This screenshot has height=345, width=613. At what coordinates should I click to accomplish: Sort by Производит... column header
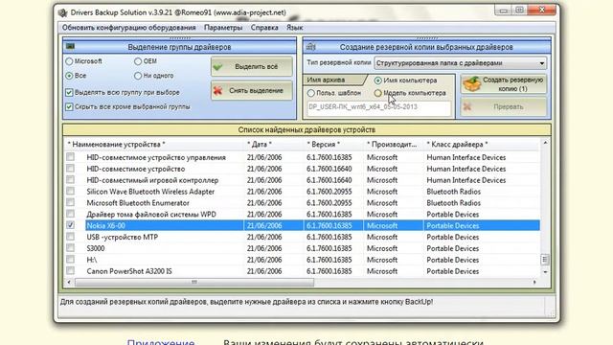[392, 145]
